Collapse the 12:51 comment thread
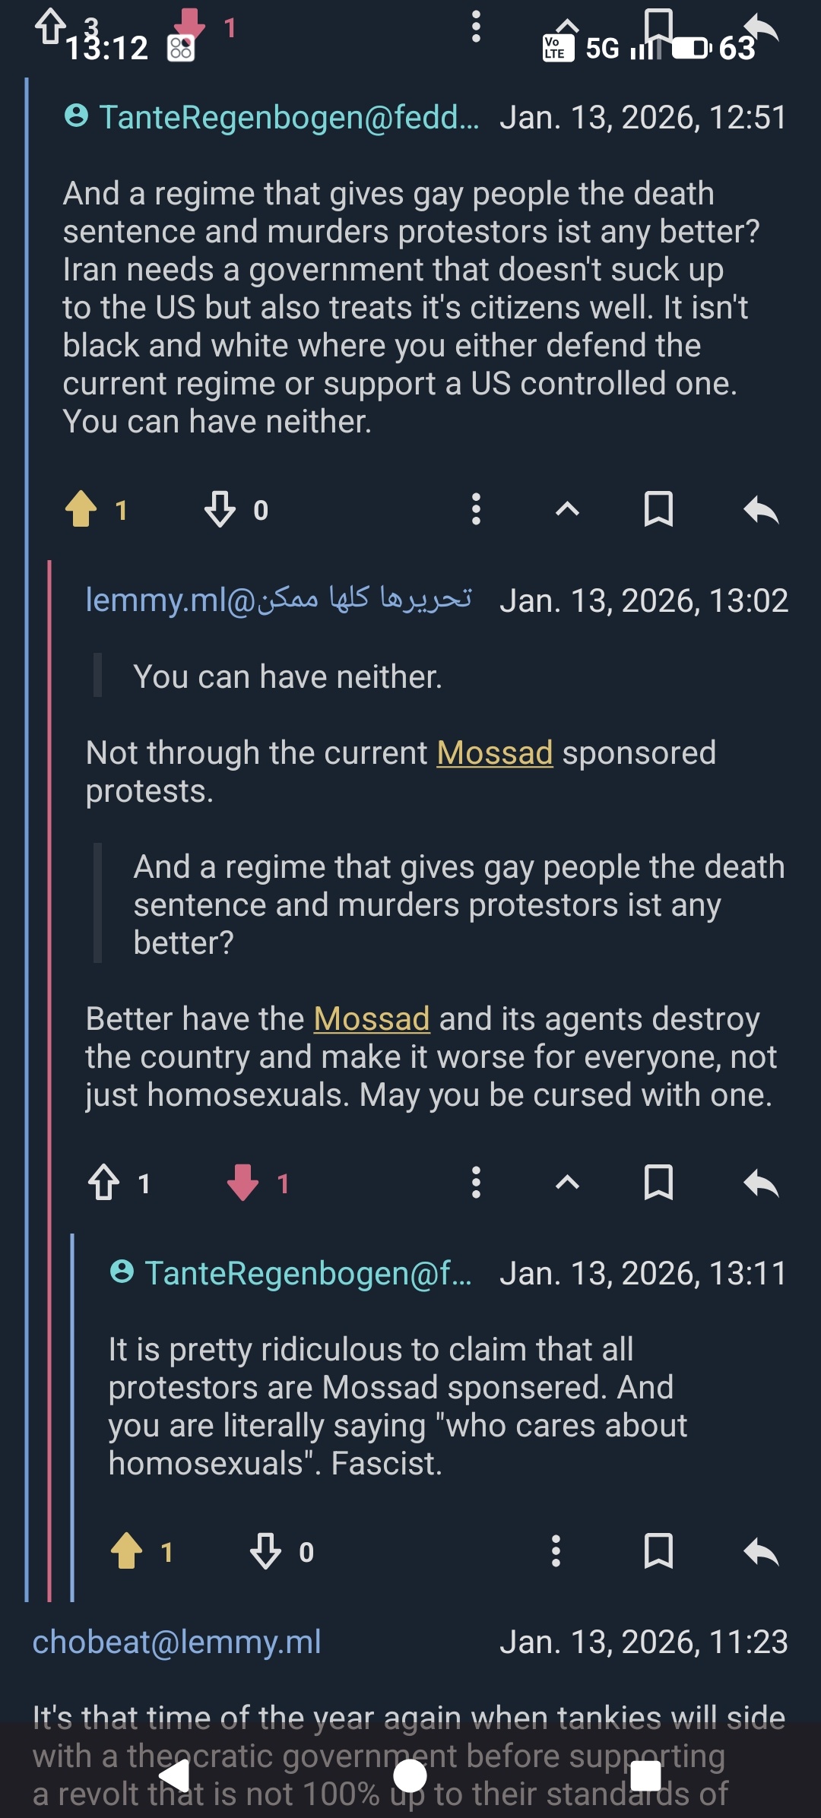The height and width of the screenshot is (1818, 821). 568,509
